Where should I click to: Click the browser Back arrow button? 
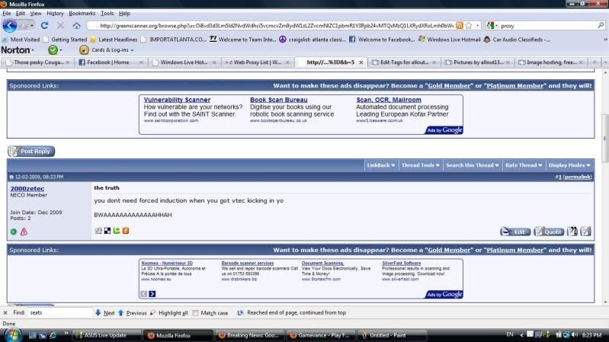tap(10, 25)
